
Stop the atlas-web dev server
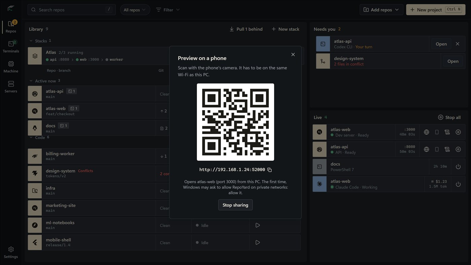tap(458, 132)
